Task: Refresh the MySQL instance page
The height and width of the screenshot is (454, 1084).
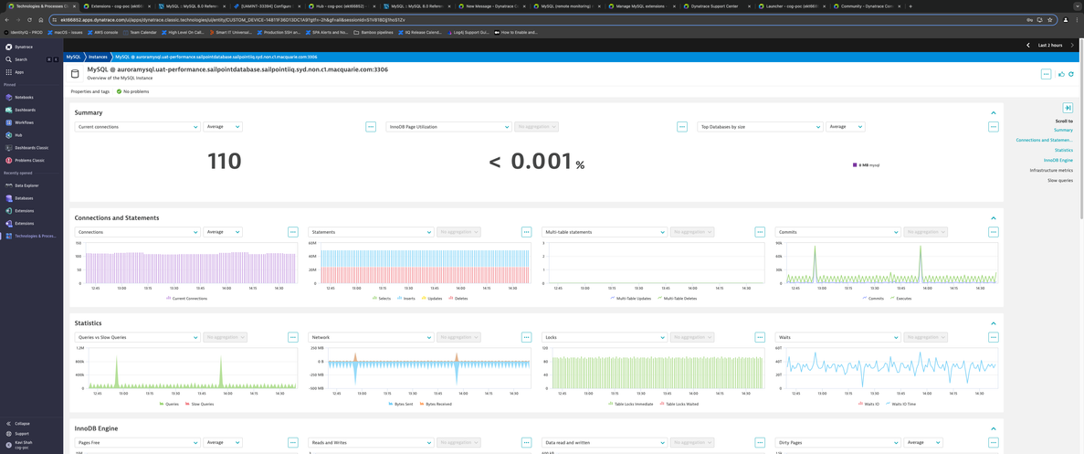Action: 1071,74
